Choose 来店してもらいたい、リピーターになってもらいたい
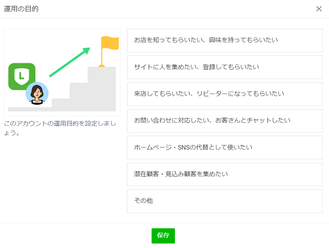 click(224, 94)
